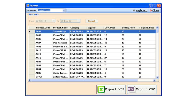Close the Reports window with red X
The width and height of the screenshot is (187, 99).
point(159,6)
